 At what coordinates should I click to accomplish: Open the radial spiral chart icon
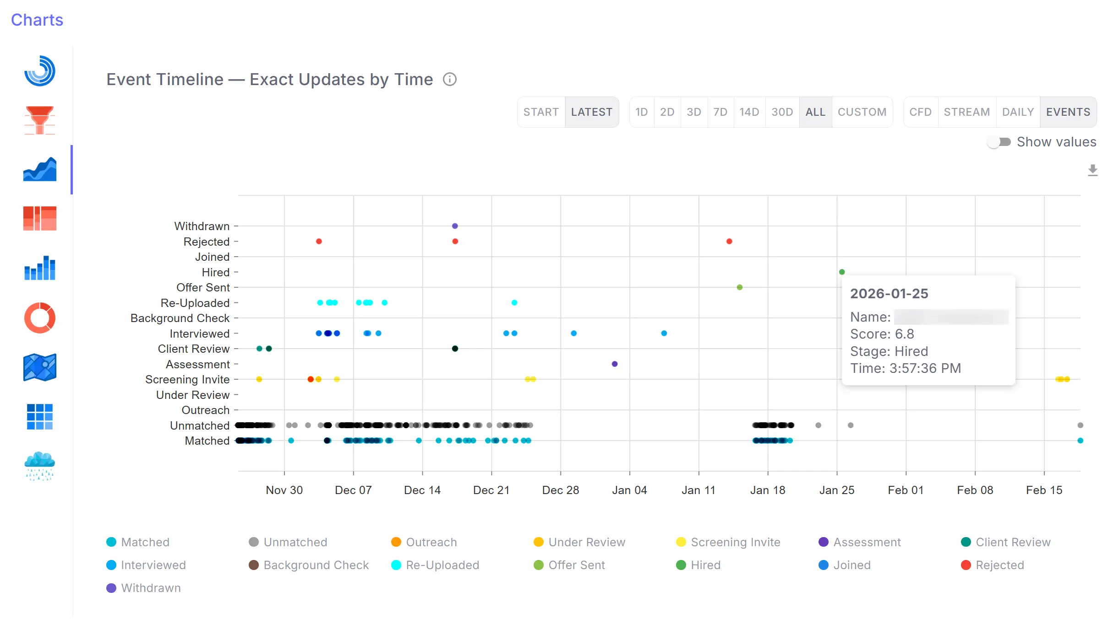(40, 71)
